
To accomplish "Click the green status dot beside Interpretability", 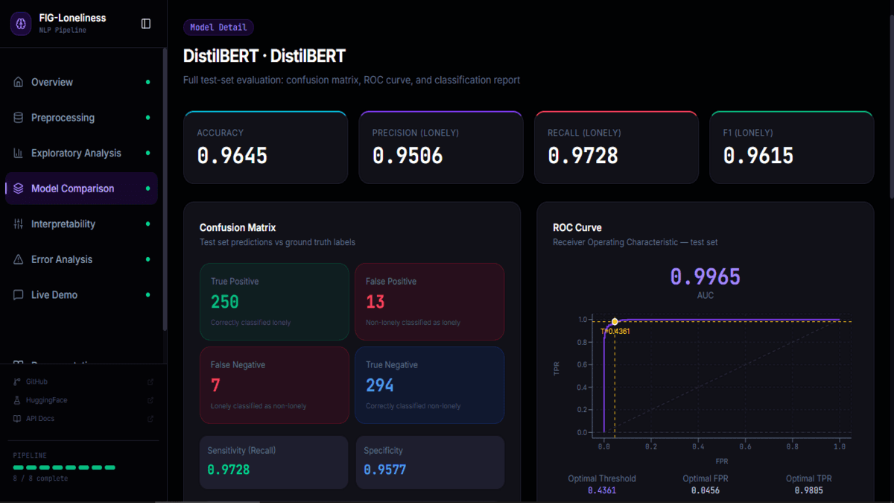I will pos(148,224).
